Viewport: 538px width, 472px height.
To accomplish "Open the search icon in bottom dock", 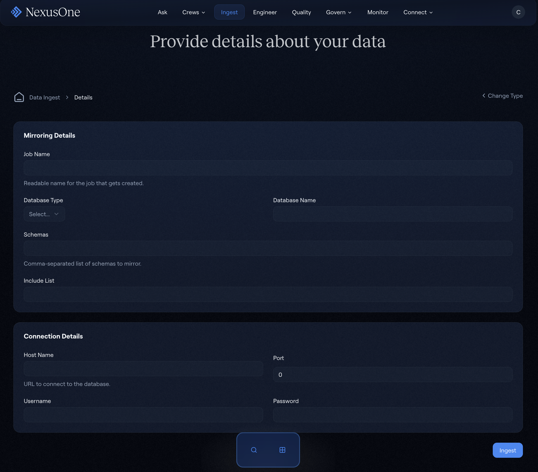I will (x=254, y=450).
